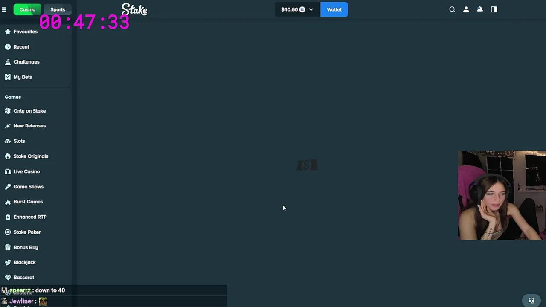Click the Enhanced RTP icon
Viewport: 546px width, 307px height.
tap(8, 217)
